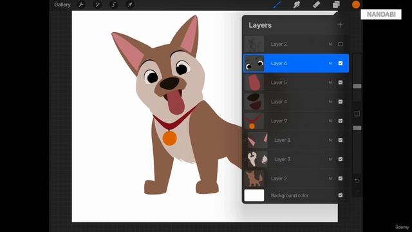412x232 pixels.
Task: Uncheck Layer 9 collar visibility
Action: pos(341,121)
